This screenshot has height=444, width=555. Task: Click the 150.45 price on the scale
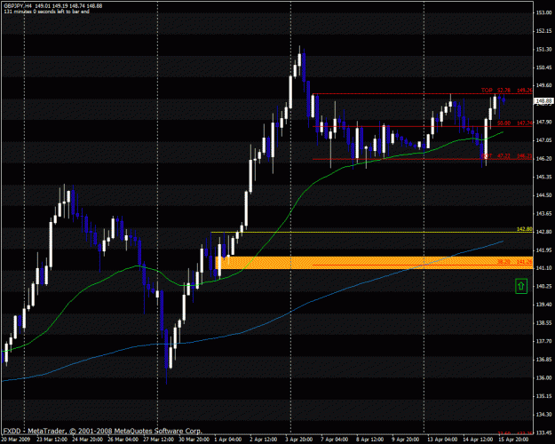pyautogui.click(x=544, y=67)
